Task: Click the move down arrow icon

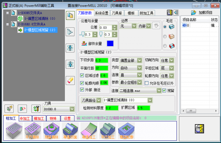Action: [x=70, y=64]
